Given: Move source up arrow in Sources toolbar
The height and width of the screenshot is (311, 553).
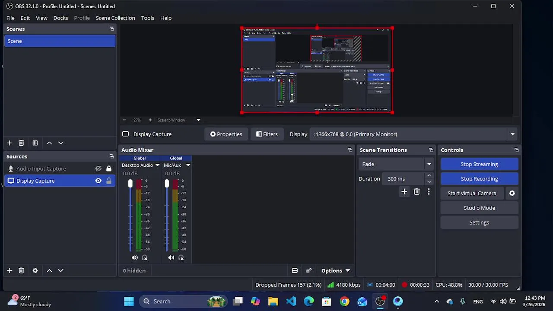Looking at the screenshot, I should pyautogui.click(x=49, y=270).
